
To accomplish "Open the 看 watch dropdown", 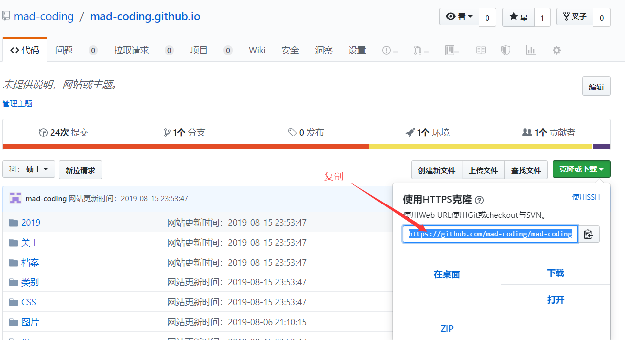I will tap(459, 17).
